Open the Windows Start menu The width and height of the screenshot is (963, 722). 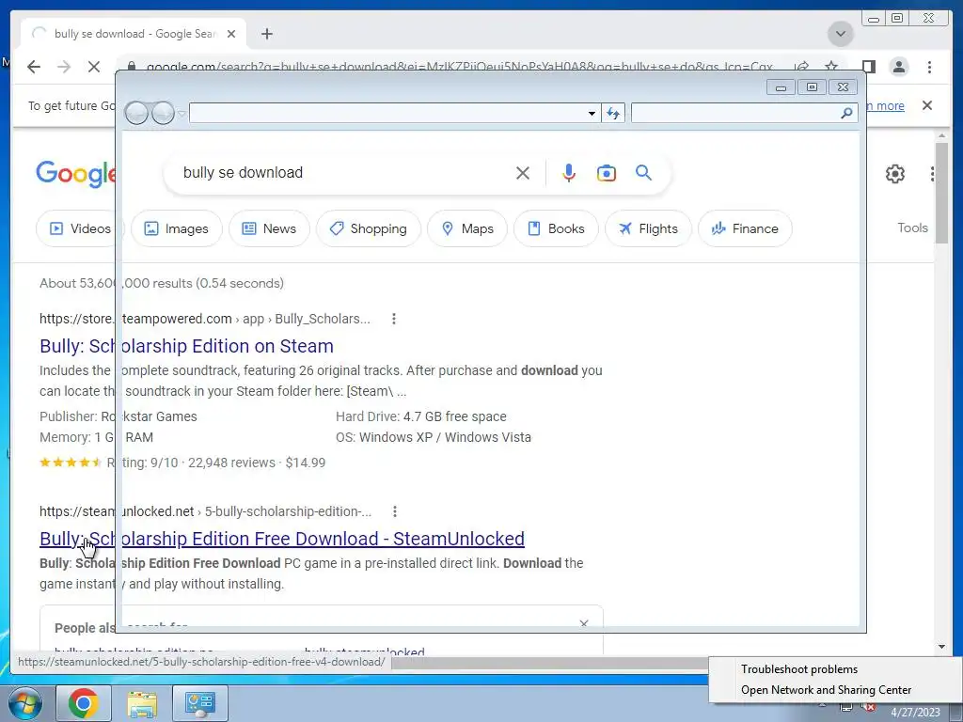(x=25, y=703)
